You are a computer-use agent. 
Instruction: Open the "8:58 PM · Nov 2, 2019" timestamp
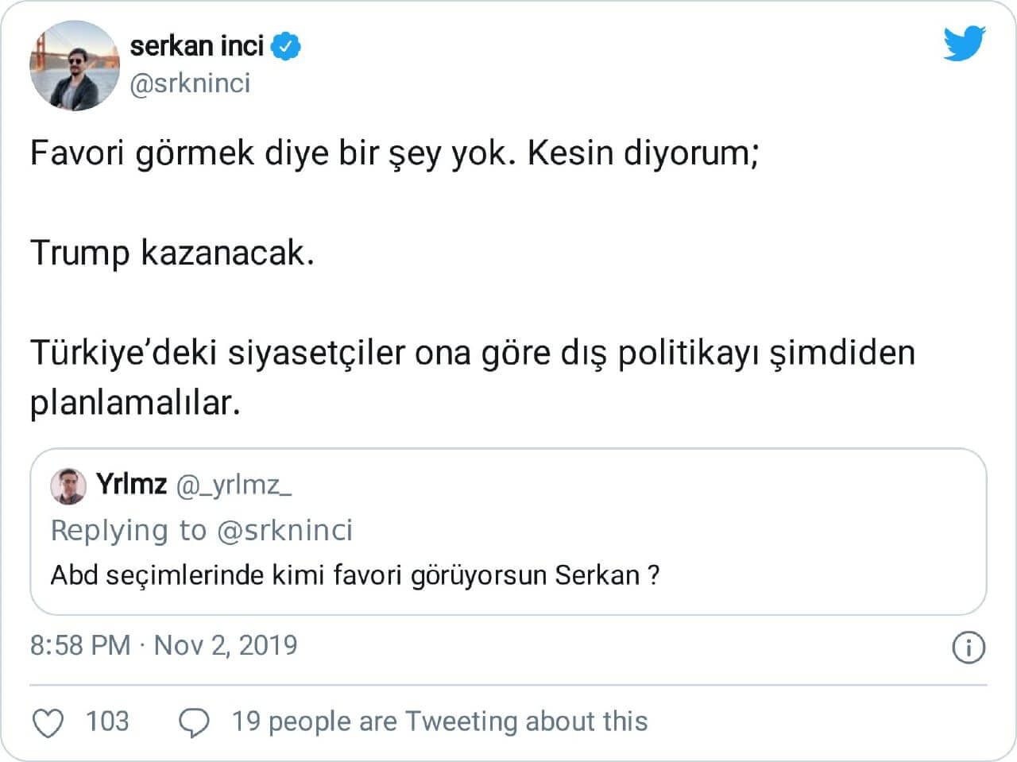pyautogui.click(x=164, y=644)
